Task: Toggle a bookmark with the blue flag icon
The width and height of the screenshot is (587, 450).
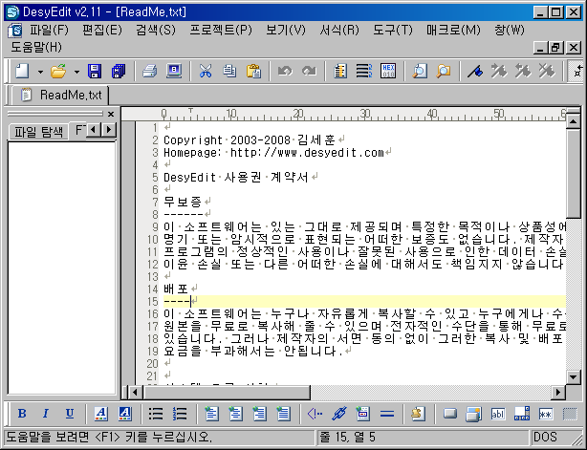Action: click(x=475, y=71)
